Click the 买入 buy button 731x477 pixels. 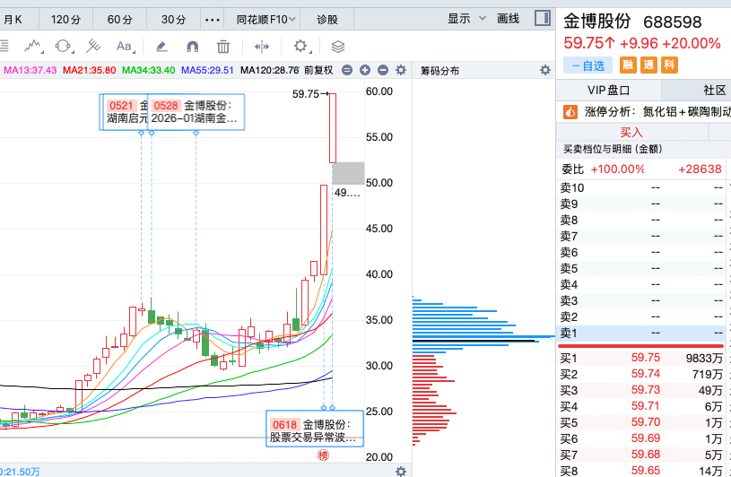click(631, 133)
